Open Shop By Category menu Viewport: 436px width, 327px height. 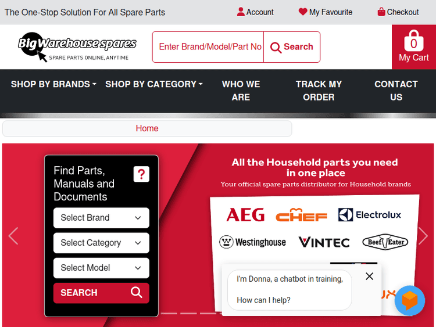pos(154,84)
